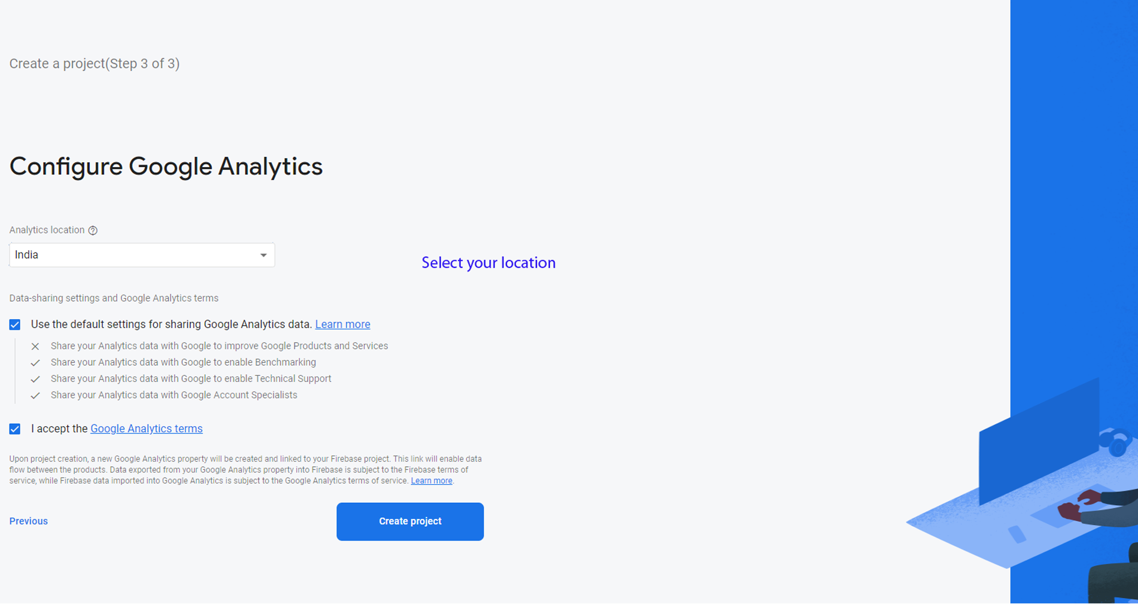Go back using the Previous link
The height and width of the screenshot is (604, 1138).
(x=28, y=521)
